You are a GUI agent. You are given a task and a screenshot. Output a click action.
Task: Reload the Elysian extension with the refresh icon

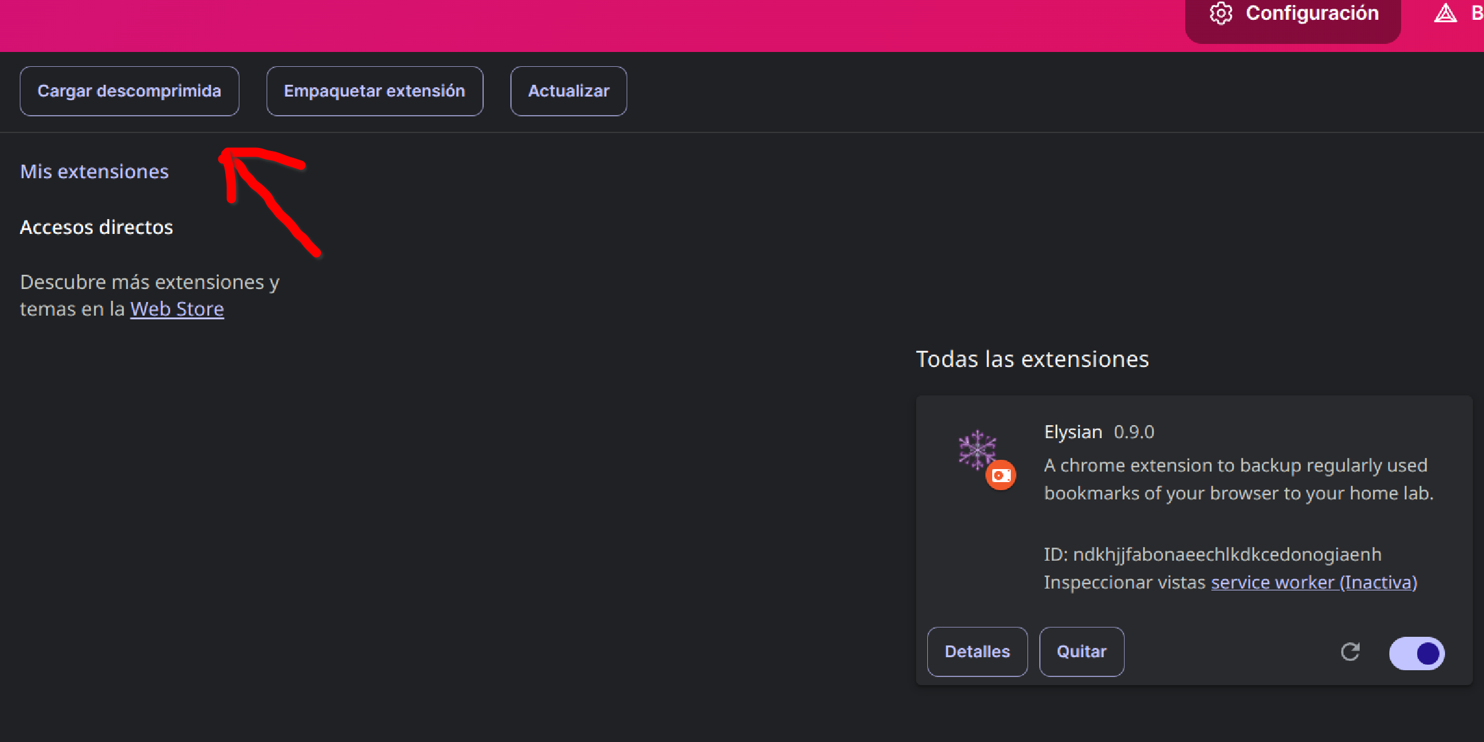pos(1350,652)
